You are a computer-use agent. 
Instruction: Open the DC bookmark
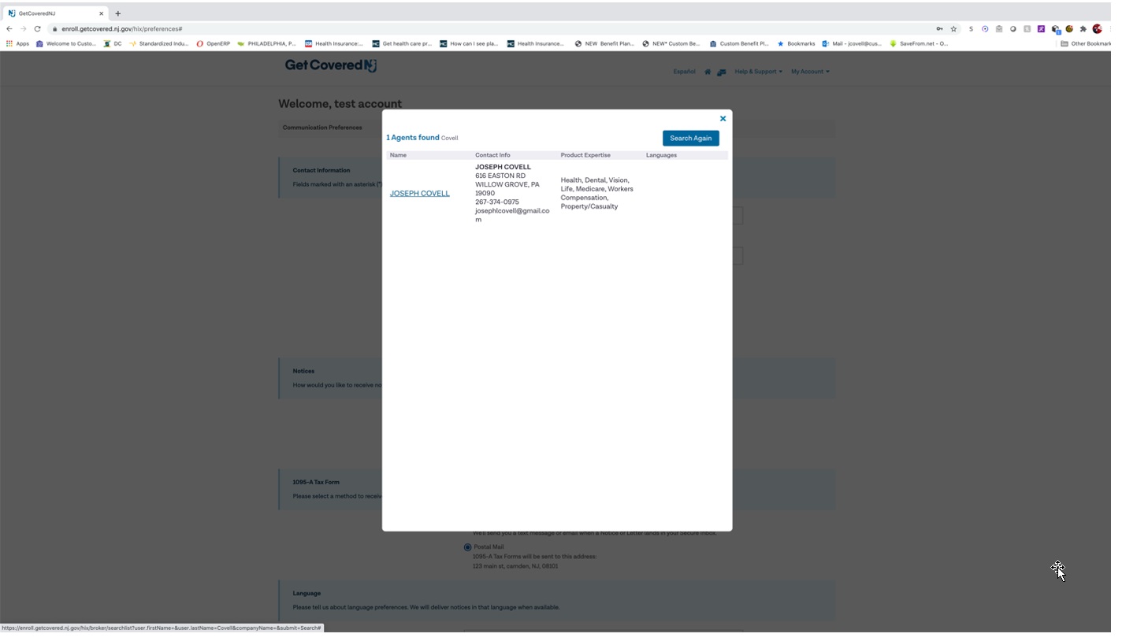coord(113,44)
